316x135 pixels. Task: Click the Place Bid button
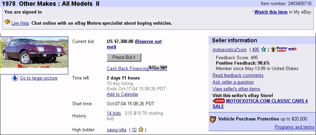[124, 57]
